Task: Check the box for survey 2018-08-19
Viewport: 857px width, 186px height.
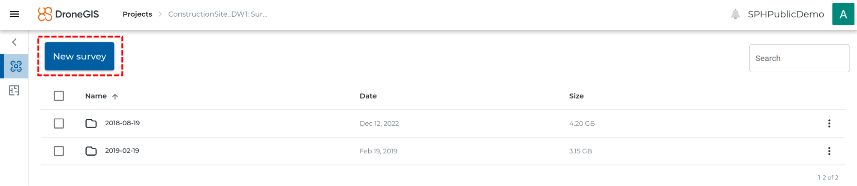Action: [59, 124]
